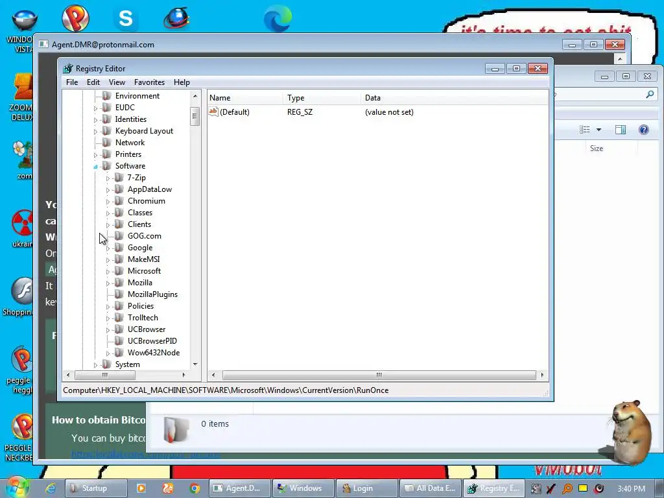Open the Windows Start orb
The image size is (664, 498).
16,487
